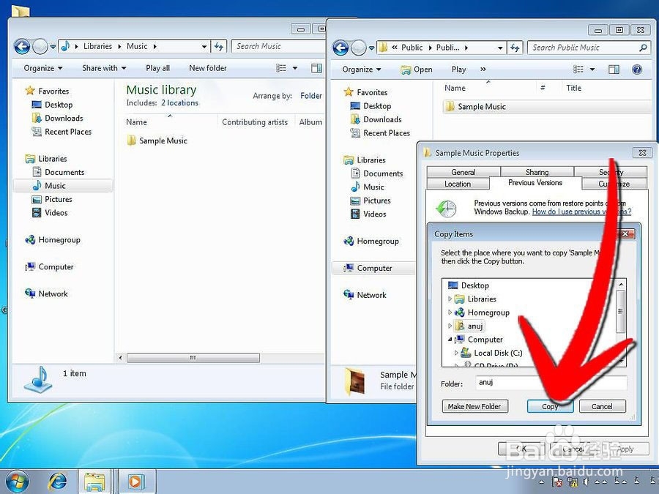
Task: Sort by Contributing artists column header
Action: [x=255, y=122]
